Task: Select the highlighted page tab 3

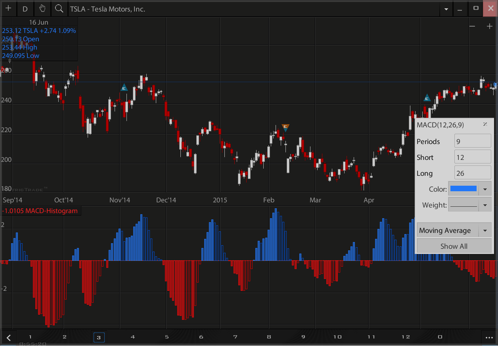Action: (99, 337)
